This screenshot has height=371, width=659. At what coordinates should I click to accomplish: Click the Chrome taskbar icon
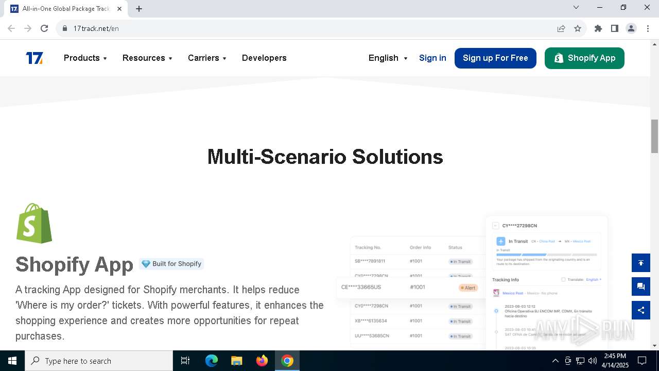pyautogui.click(x=287, y=361)
